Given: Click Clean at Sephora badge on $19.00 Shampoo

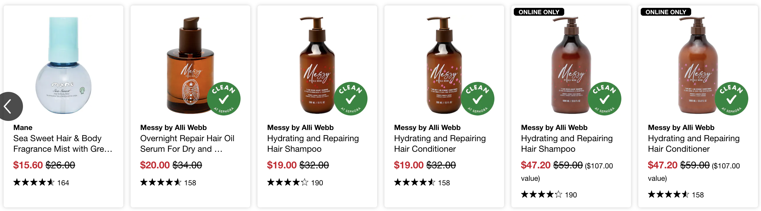Looking at the screenshot, I should pos(351,99).
